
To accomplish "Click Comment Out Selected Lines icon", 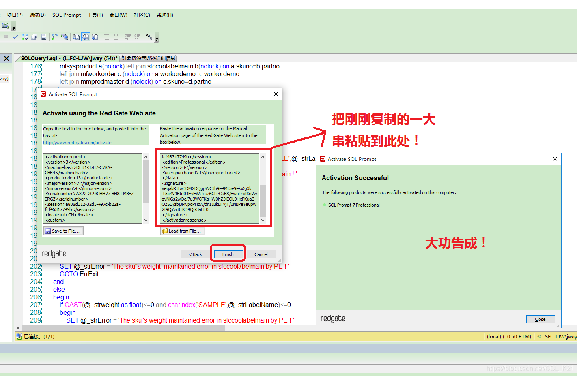I will click(107, 37).
